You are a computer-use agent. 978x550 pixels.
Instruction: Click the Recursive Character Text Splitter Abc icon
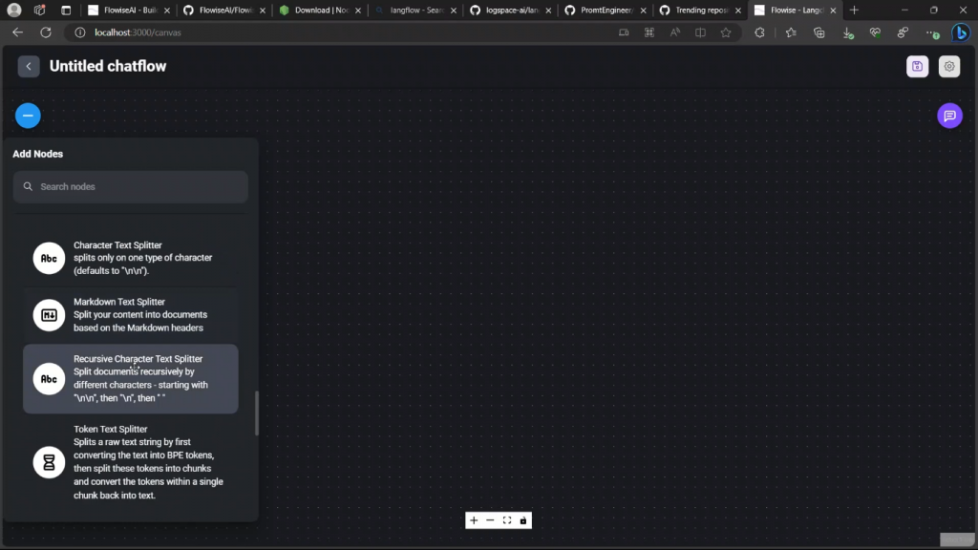point(49,378)
